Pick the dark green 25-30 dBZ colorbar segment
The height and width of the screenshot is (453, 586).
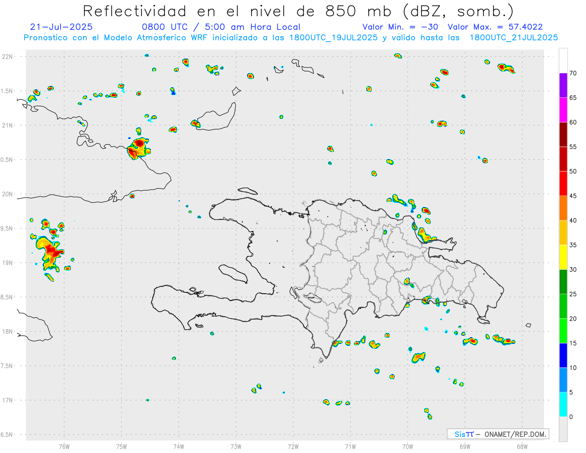tap(563, 282)
